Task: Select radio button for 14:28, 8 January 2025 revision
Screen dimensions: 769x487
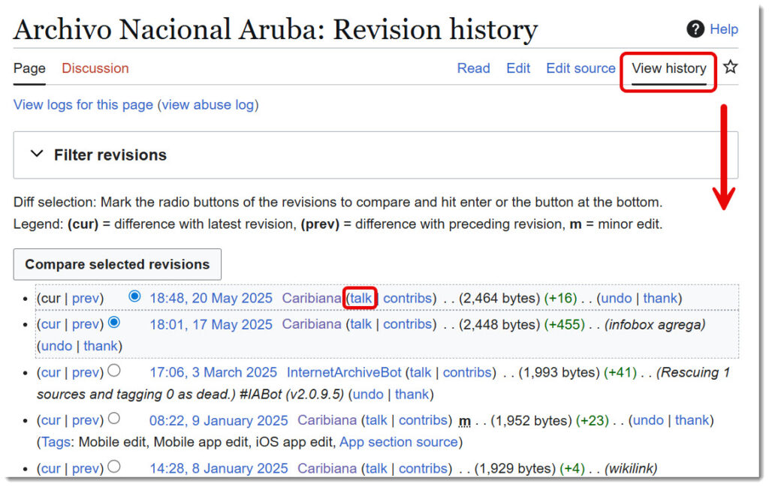Action: pos(114,467)
